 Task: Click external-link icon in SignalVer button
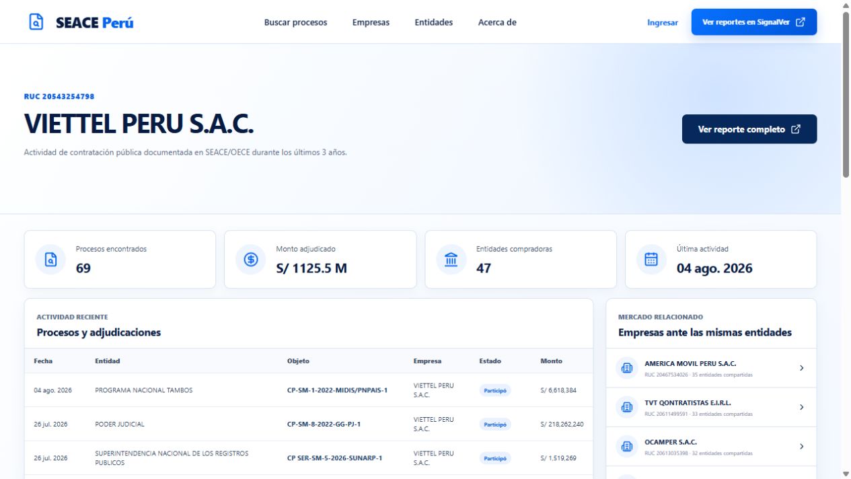(x=801, y=22)
